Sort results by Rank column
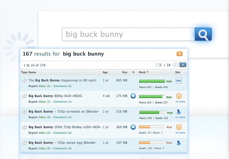This screenshot has height=159, width=229. [144, 72]
